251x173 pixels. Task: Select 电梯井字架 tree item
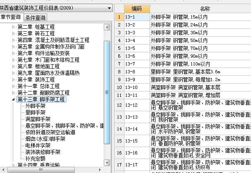tap(38, 145)
